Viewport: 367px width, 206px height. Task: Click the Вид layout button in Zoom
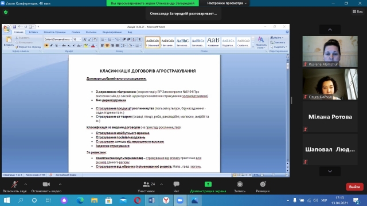[x=358, y=11]
